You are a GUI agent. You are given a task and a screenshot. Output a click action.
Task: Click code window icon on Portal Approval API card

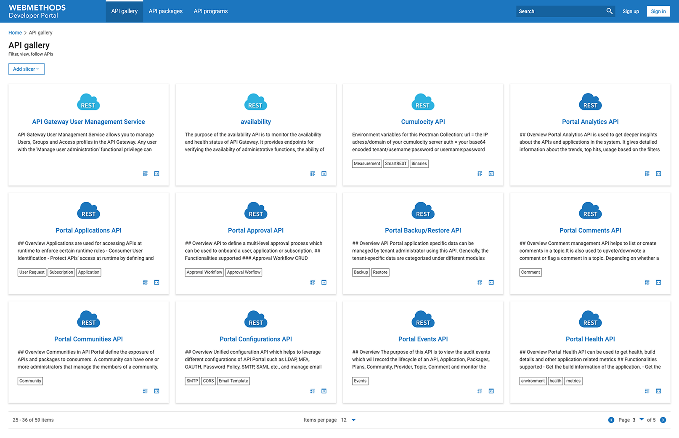click(x=324, y=282)
